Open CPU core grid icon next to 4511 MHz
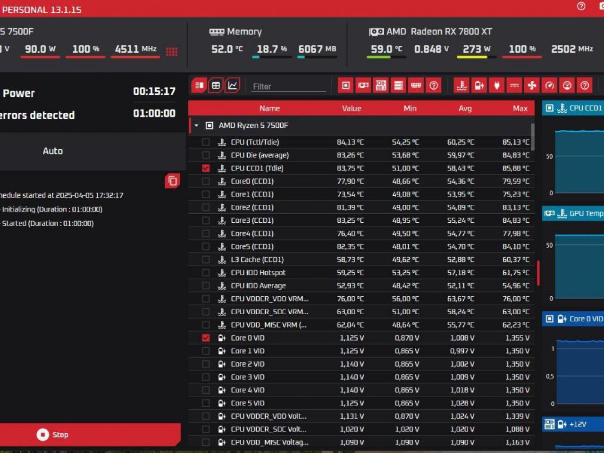 coord(172,51)
